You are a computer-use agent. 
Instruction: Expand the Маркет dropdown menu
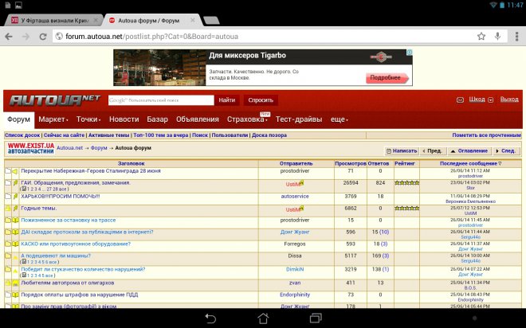coord(54,119)
